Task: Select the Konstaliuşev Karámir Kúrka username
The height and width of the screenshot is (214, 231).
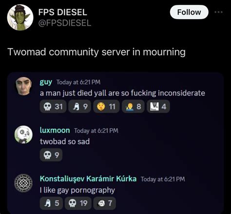Action: tap(88, 179)
